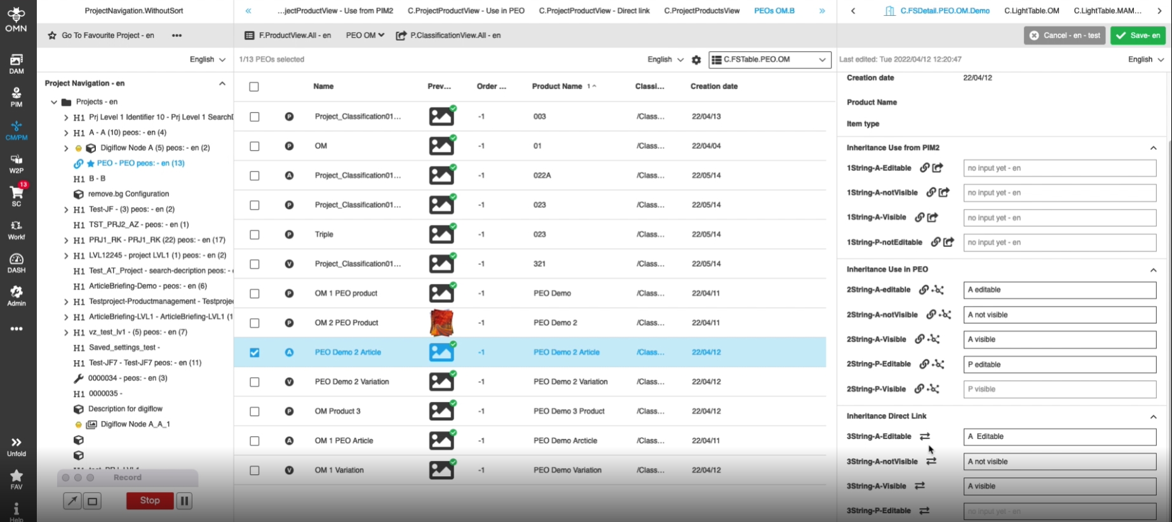
Task: Open the shopping cart SC icon
Action: pos(17,195)
